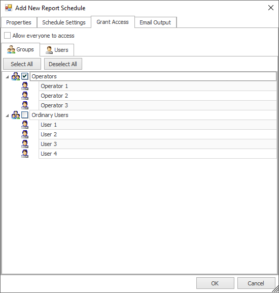Click the user icon beside User 2

pyautogui.click(x=25, y=134)
